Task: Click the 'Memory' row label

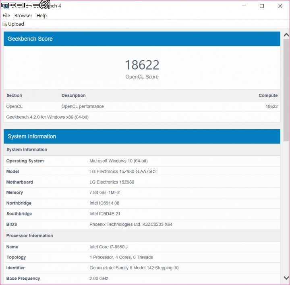Action: coord(14,192)
